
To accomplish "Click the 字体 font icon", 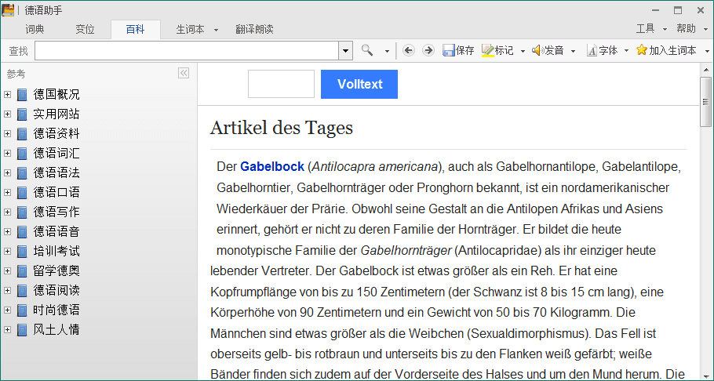I will pyautogui.click(x=592, y=50).
